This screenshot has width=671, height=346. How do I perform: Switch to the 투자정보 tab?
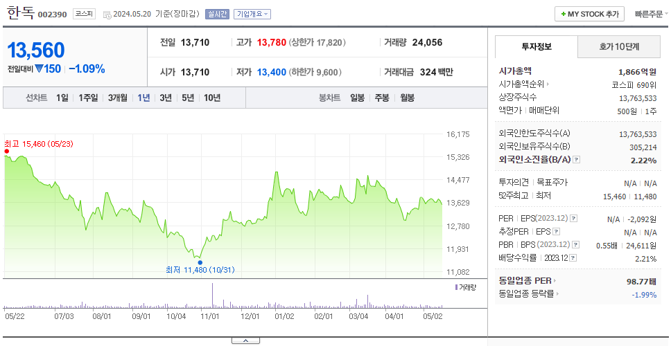pos(537,46)
